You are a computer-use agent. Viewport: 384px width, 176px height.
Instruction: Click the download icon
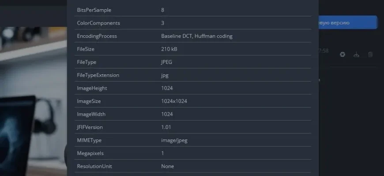(x=357, y=55)
